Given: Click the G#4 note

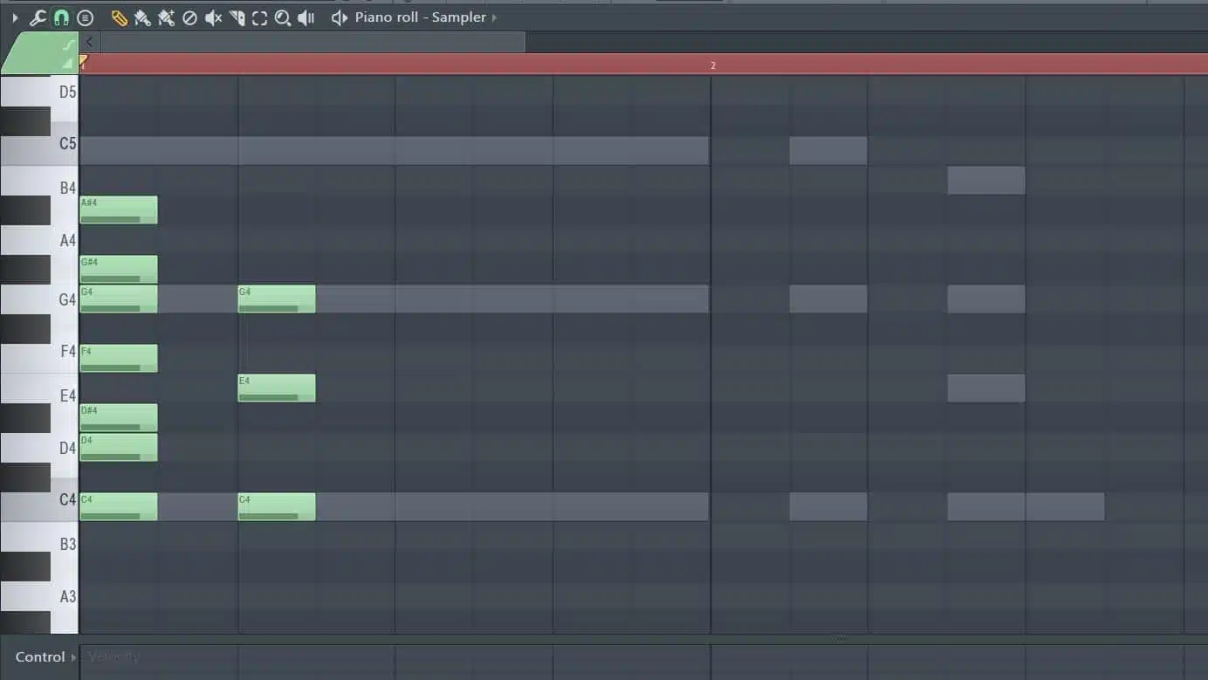Looking at the screenshot, I should pyautogui.click(x=119, y=270).
